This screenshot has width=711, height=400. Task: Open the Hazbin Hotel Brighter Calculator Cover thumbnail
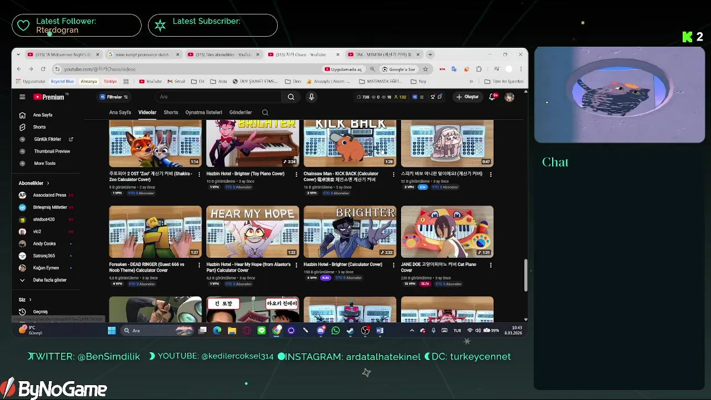click(350, 232)
